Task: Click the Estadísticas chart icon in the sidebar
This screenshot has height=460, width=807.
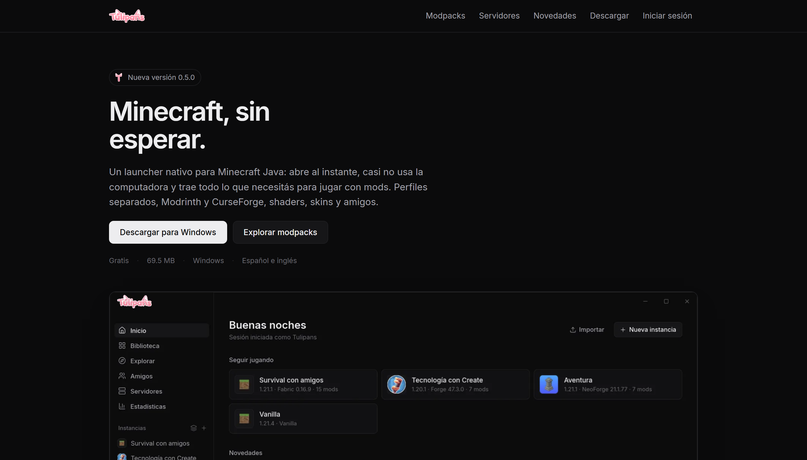Action: pyautogui.click(x=122, y=406)
